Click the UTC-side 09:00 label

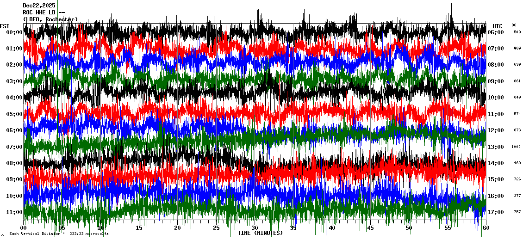tap(495, 81)
